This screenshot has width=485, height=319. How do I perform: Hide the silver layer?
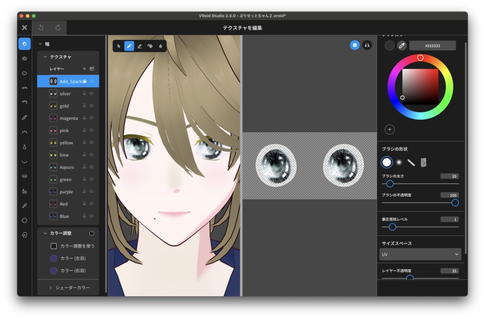(x=92, y=93)
